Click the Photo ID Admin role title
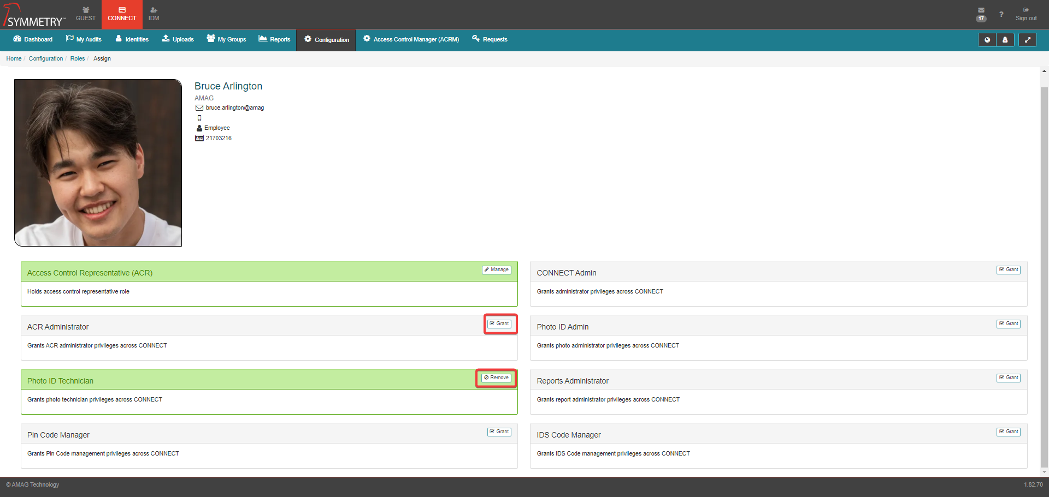The width and height of the screenshot is (1049, 497). tap(563, 327)
